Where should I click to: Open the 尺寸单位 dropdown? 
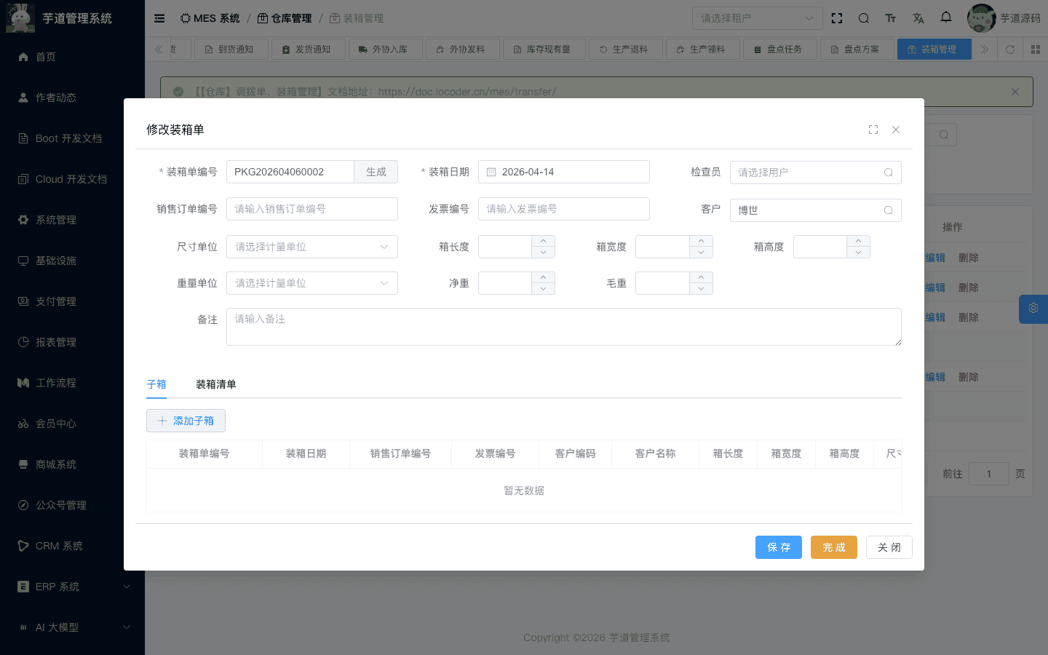(311, 247)
